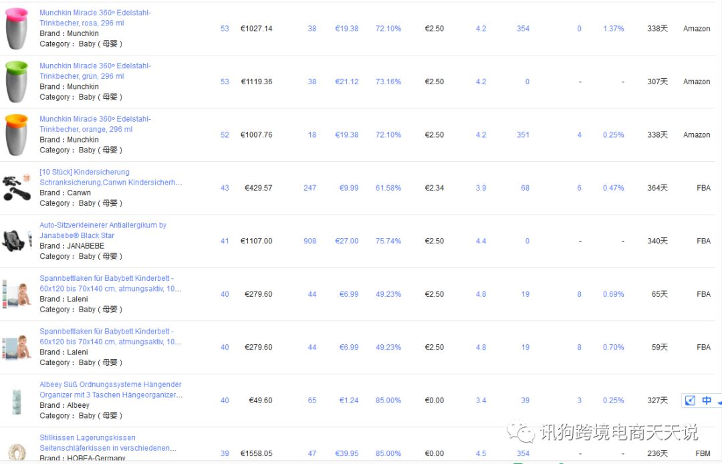Click the pink Munchkin cup product thumbnail

click(17, 28)
